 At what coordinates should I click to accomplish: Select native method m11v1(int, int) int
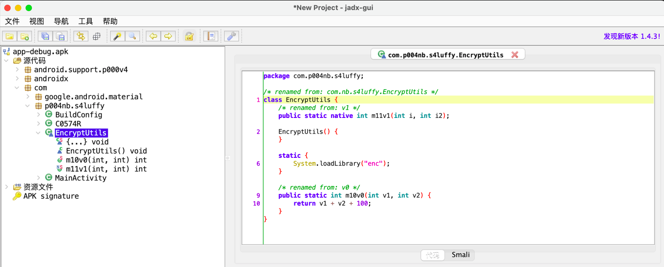pos(106,169)
